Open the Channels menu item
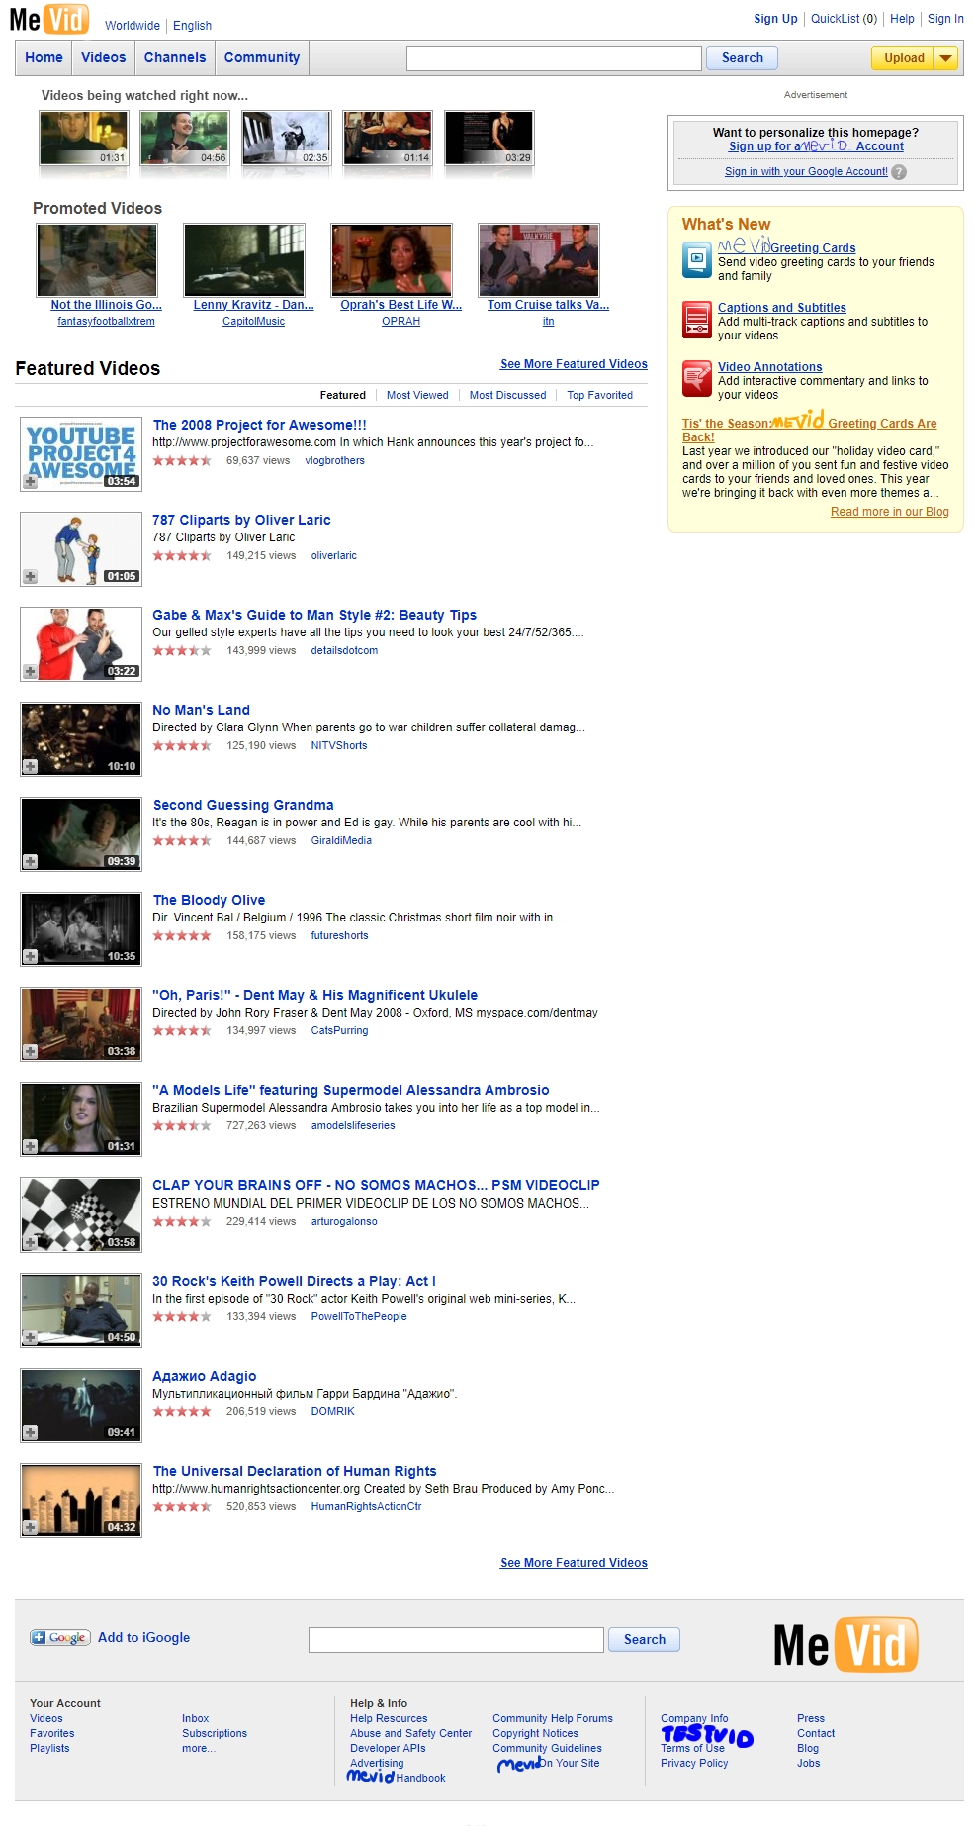The height and width of the screenshot is (1841, 979). [x=175, y=58]
